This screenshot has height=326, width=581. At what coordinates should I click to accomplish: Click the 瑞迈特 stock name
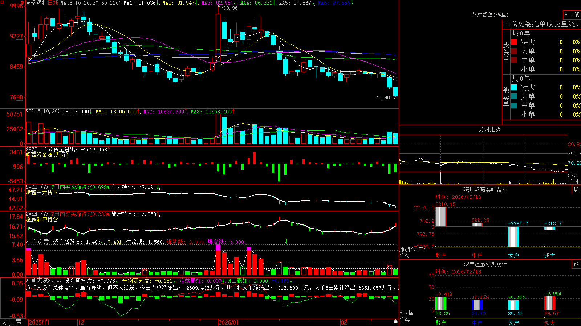39,3
